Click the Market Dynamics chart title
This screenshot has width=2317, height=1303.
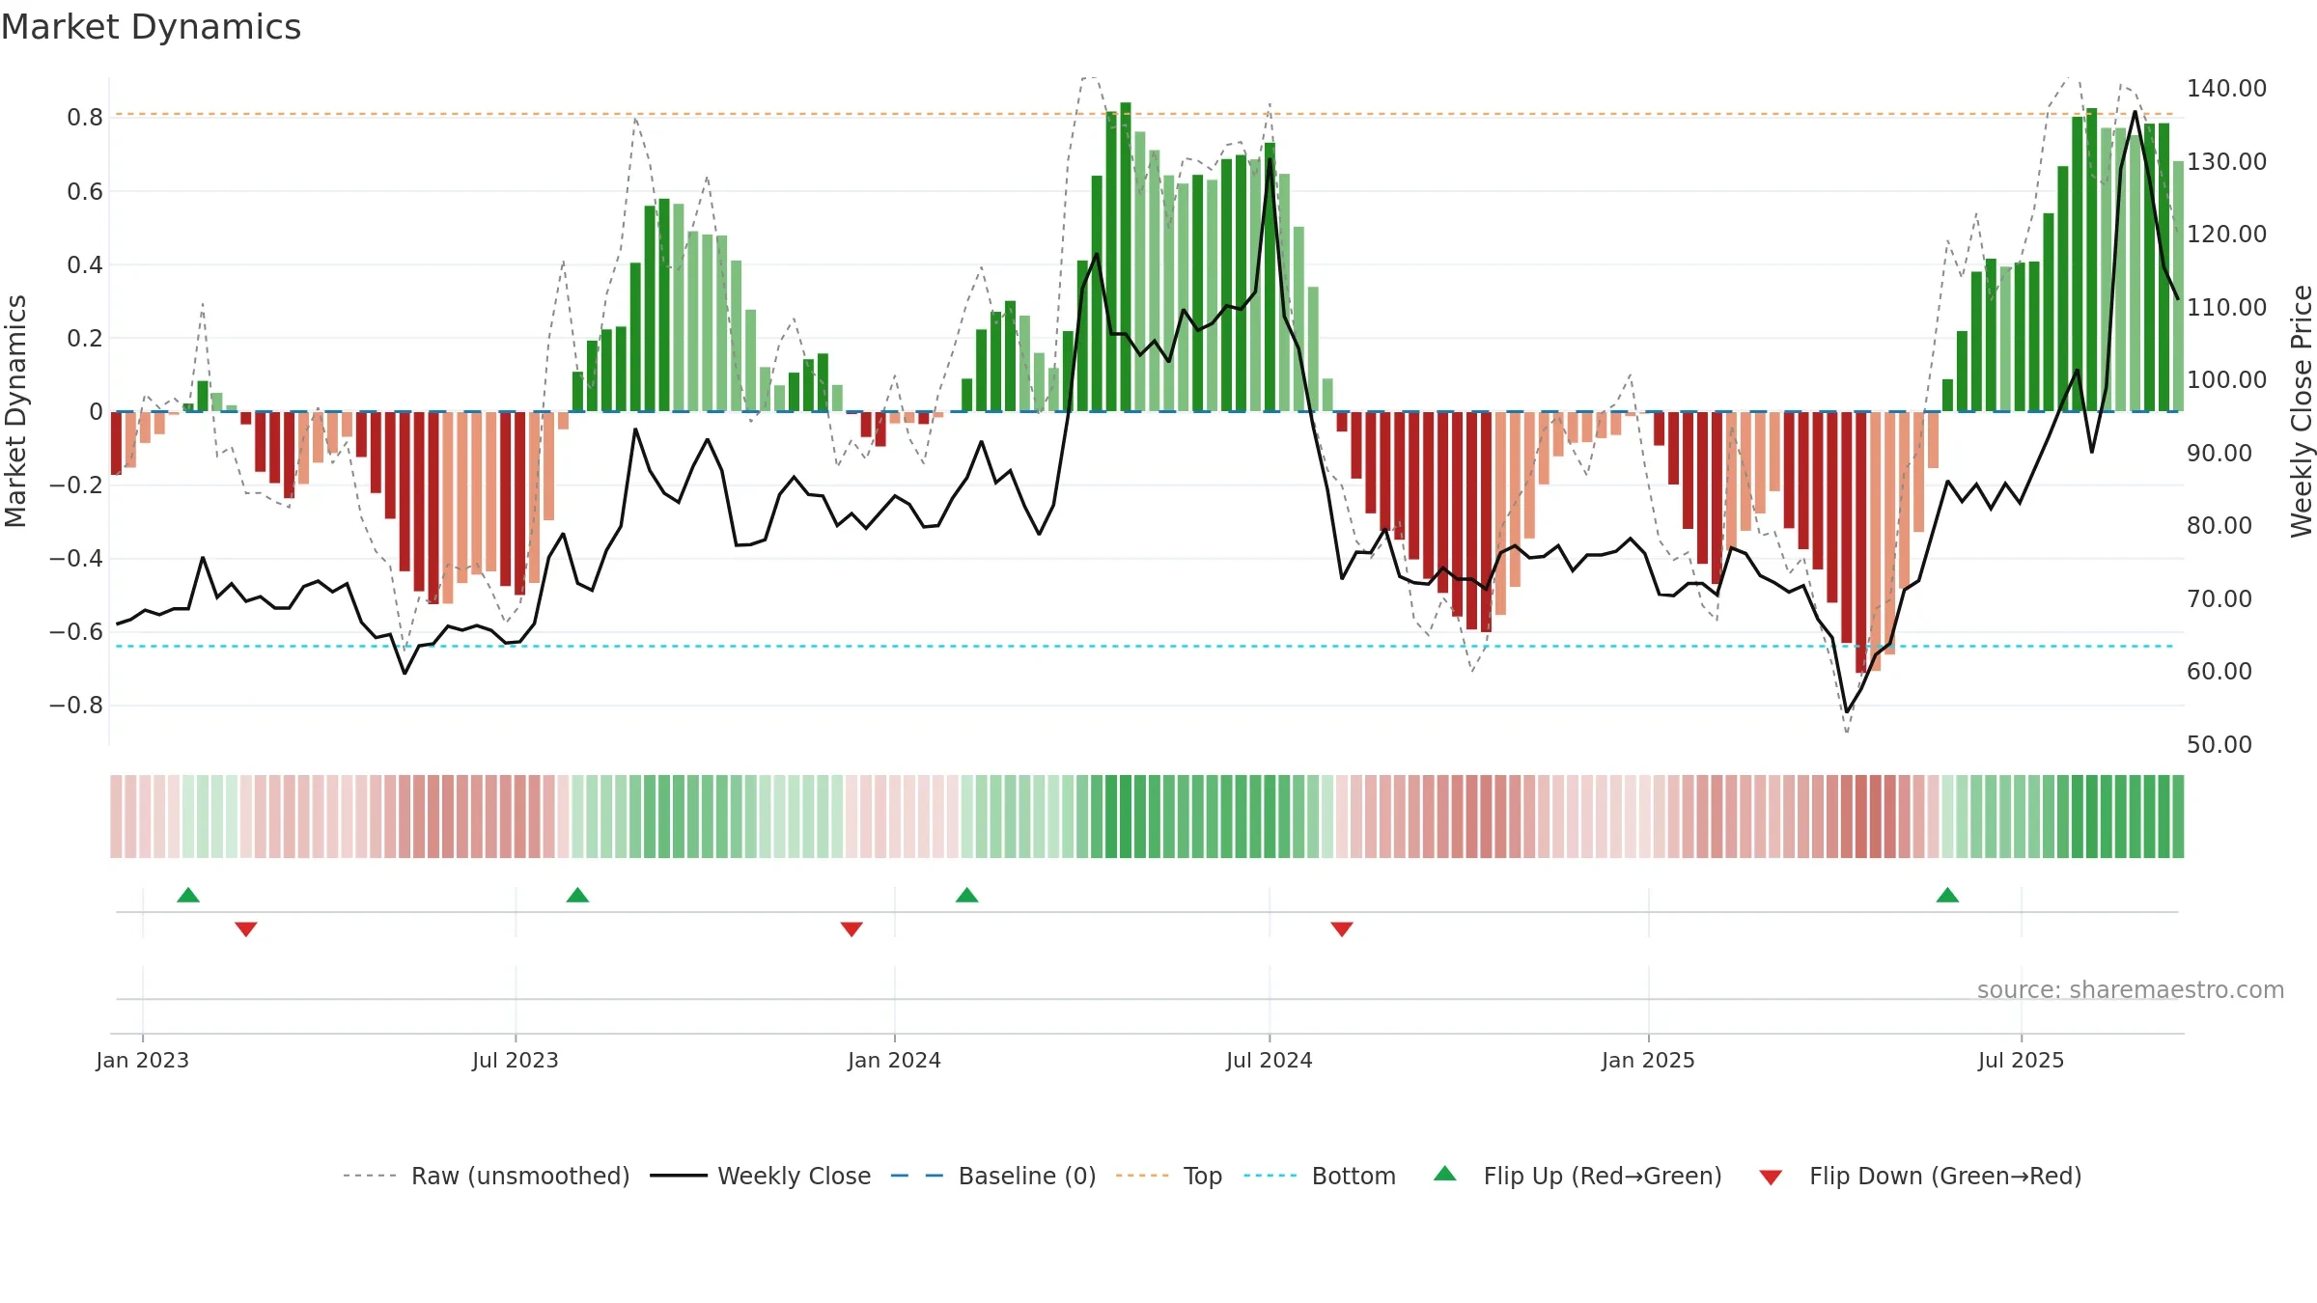(151, 27)
